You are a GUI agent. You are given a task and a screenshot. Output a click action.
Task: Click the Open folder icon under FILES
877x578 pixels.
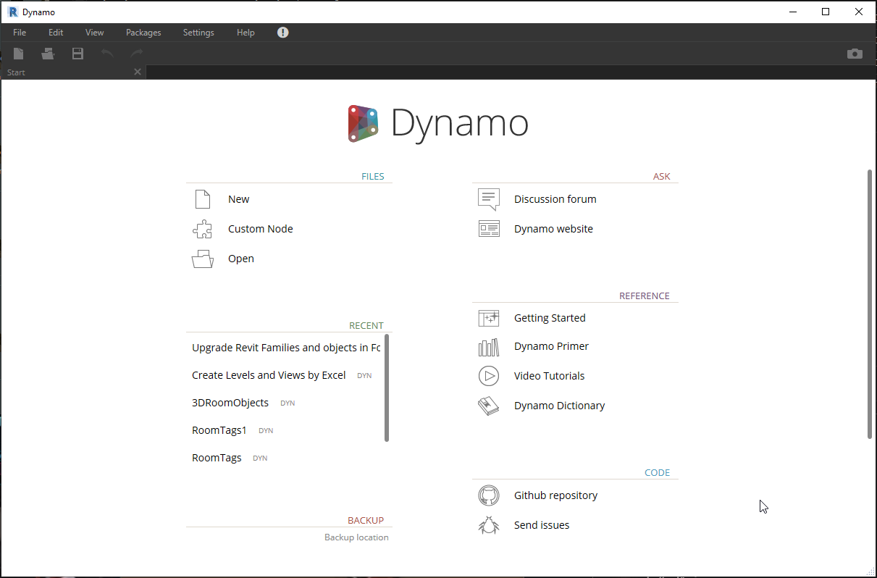[202, 259]
